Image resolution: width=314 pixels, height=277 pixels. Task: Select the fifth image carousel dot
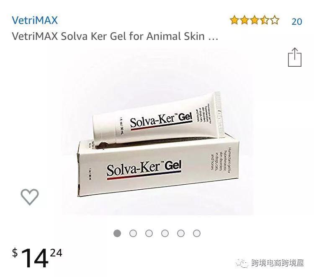coord(181,233)
